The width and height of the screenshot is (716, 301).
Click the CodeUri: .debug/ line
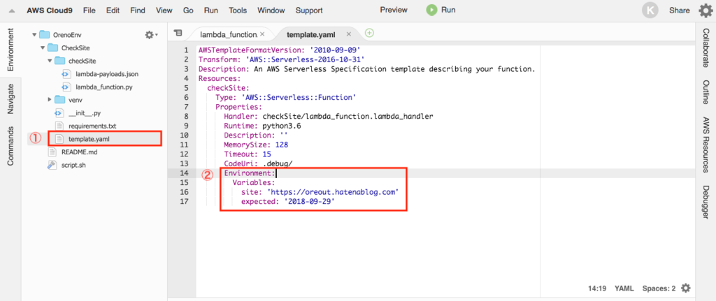(258, 163)
